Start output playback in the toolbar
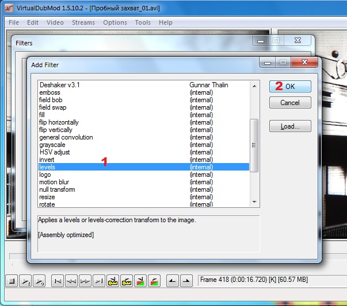 [x=39, y=281]
